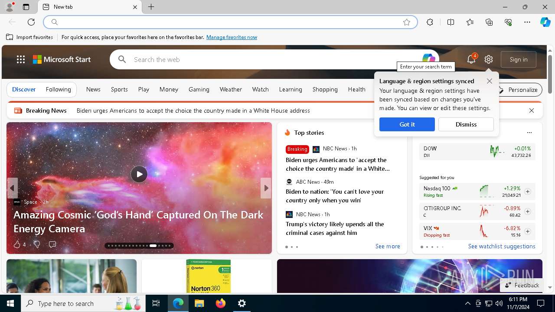Dislike the cosmic story with thumbs down
This screenshot has height=312, width=555.
pos(37,244)
